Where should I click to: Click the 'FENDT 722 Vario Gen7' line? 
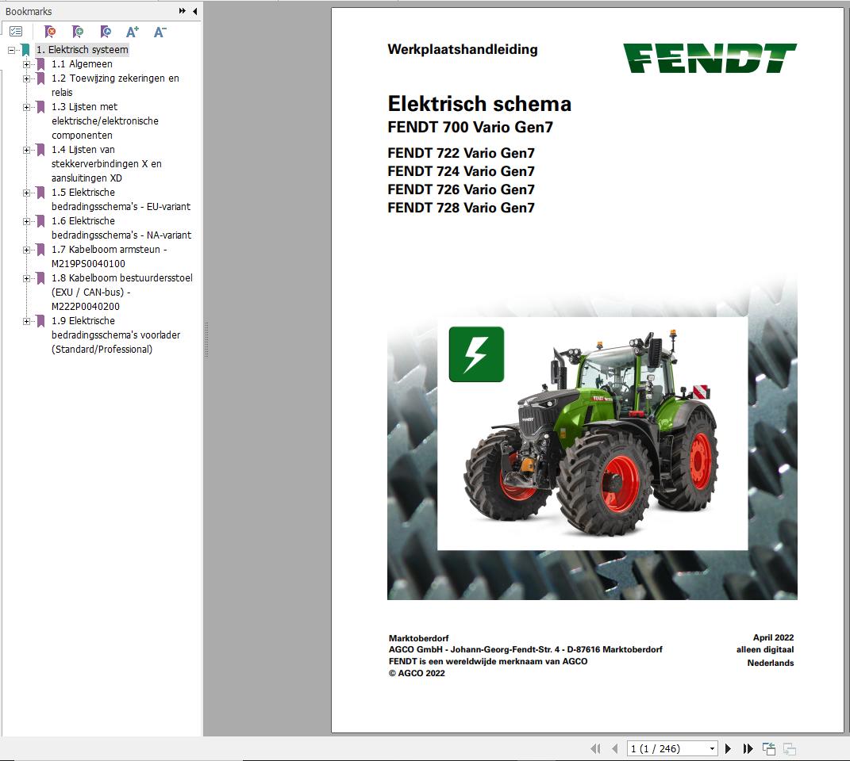coord(461,153)
